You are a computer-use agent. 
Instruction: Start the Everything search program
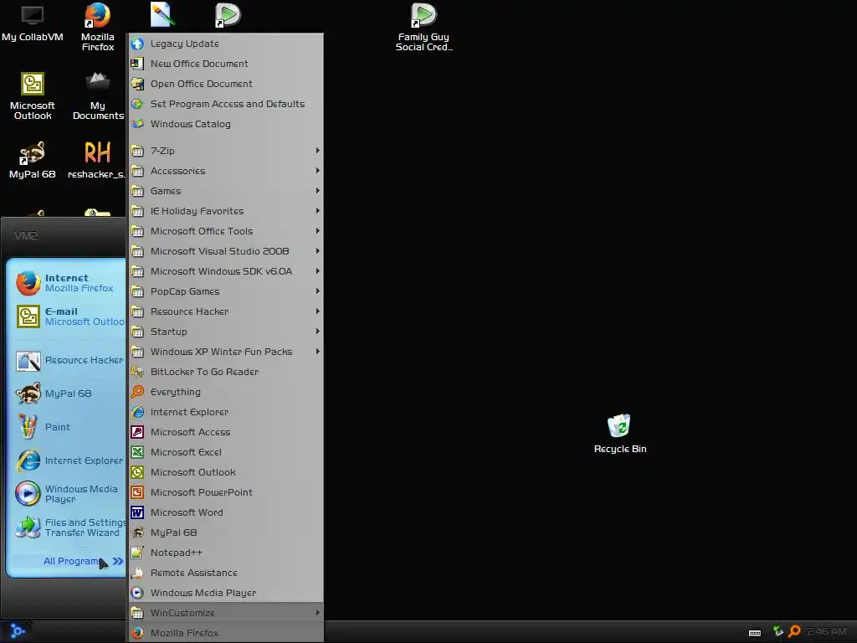(226, 392)
